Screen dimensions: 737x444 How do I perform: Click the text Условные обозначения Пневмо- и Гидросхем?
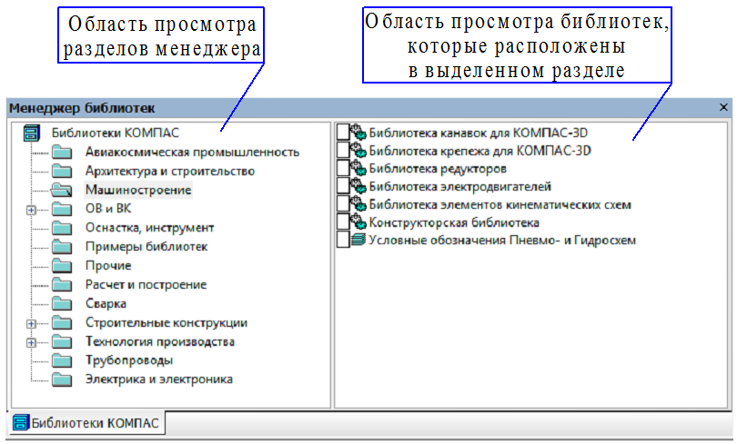click(x=502, y=241)
